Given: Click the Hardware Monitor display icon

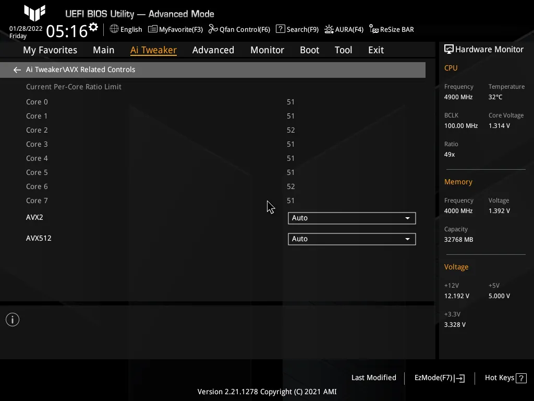Looking at the screenshot, I should 449,50.
